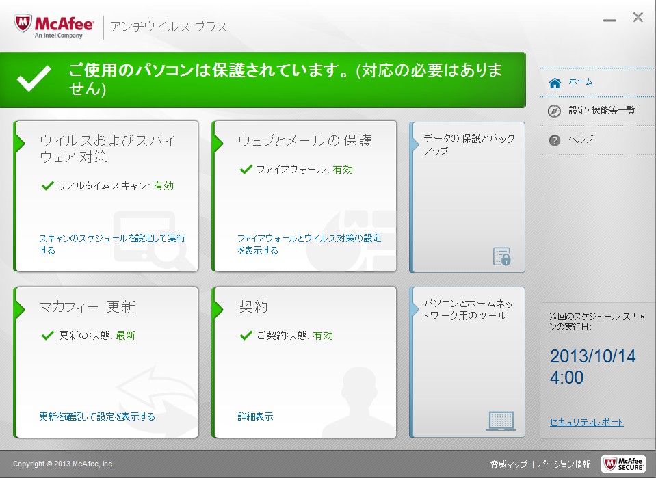This screenshot has height=478, width=656.
Task: Click the document lock icon in データの保護 card
Action: [501, 256]
